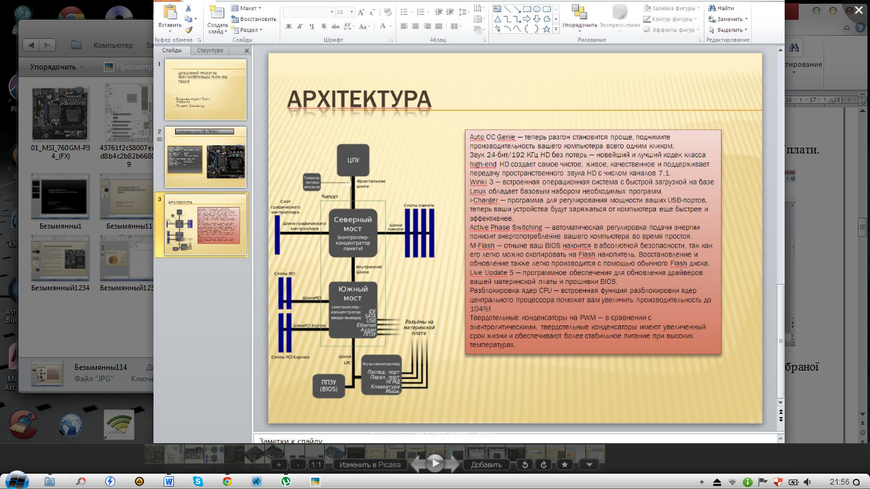Open the Word icon on the taskbar
Viewport: 870px width, 489px height.
coord(169,481)
